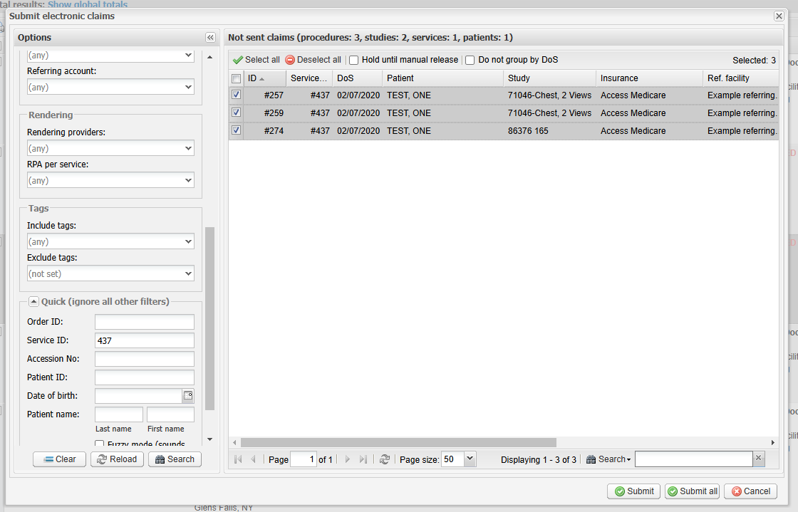Go to the next page of claims
This screenshot has width=798, height=512.
348,460
